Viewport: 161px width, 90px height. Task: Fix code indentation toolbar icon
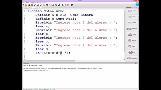pos(50,5)
